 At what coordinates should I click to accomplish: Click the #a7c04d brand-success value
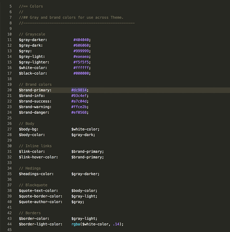(x=79, y=101)
